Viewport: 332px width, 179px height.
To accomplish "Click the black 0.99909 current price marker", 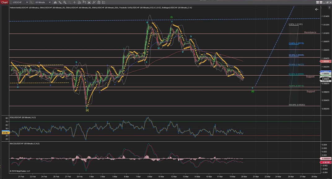I will (325, 79).
